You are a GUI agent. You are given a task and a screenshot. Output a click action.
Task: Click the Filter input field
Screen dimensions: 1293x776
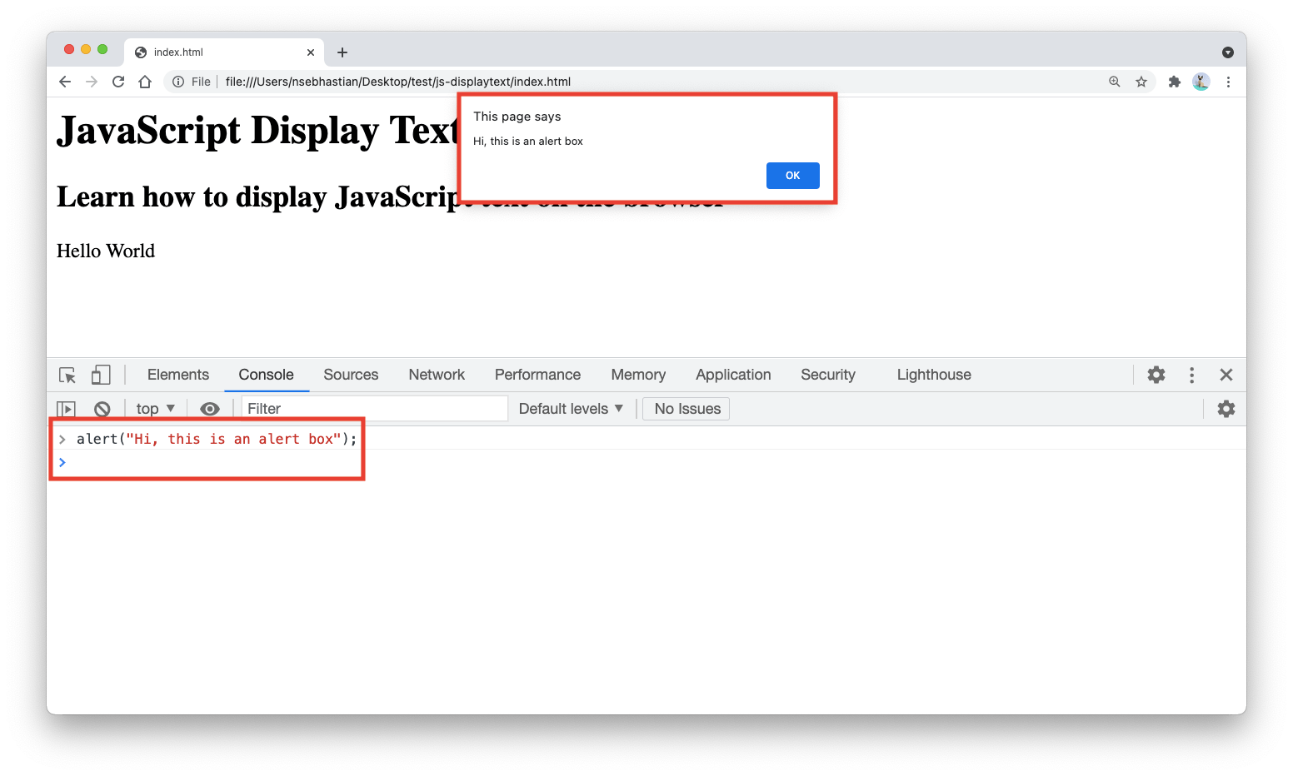coord(373,408)
